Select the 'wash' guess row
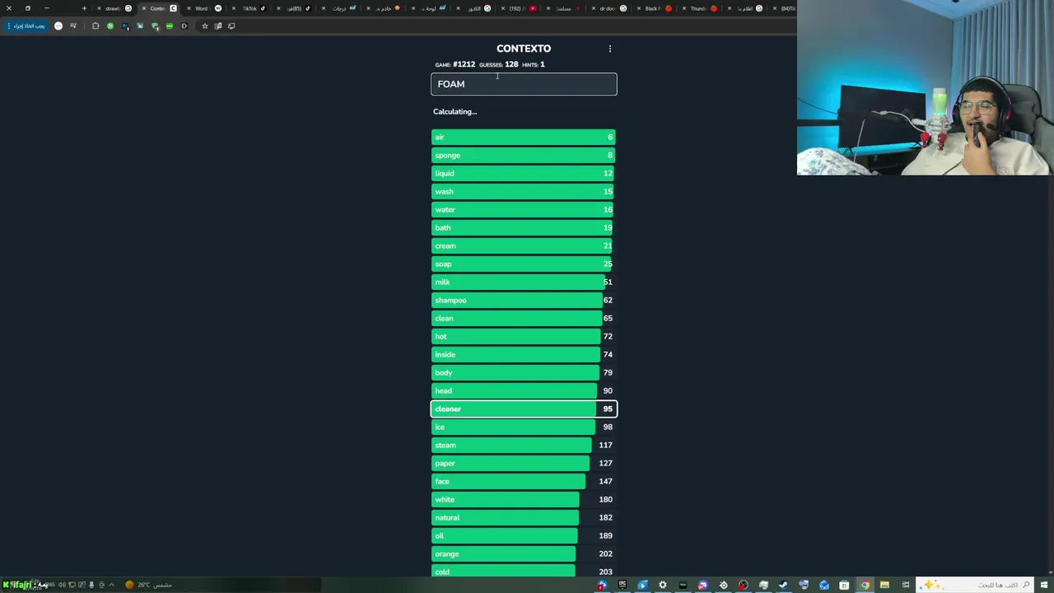1054x593 pixels. (524, 191)
